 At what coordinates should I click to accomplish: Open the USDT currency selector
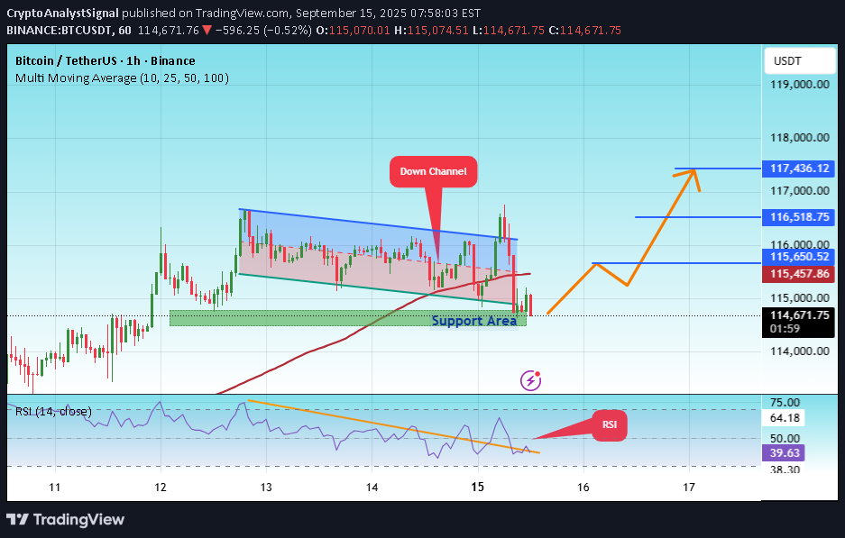(x=800, y=61)
